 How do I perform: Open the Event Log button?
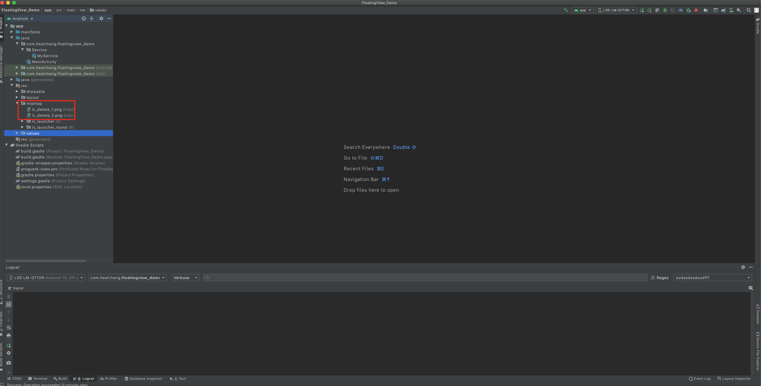tap(700, 379)
